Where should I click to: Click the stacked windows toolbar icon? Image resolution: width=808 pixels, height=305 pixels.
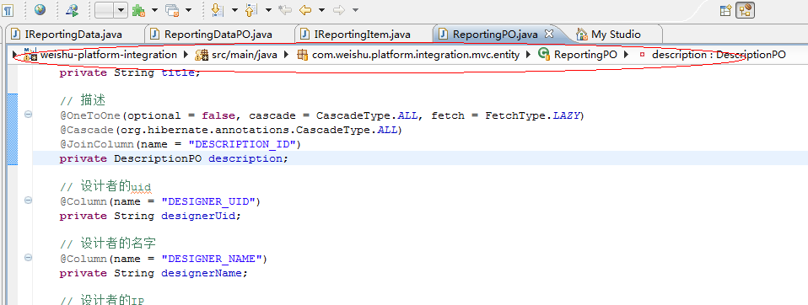click(172, 10)
